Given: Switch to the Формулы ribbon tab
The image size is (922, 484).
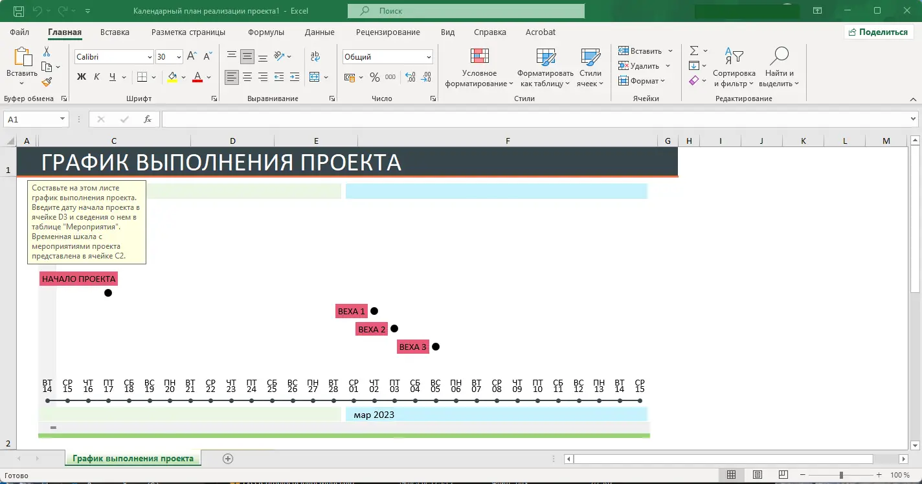Looking at the screenshot, I should pyautogui.click(x=265, y=32).
